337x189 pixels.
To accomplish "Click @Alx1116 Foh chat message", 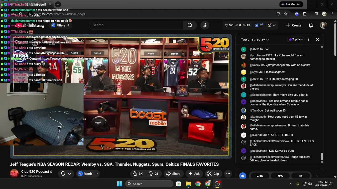I will tap(279, 49).
